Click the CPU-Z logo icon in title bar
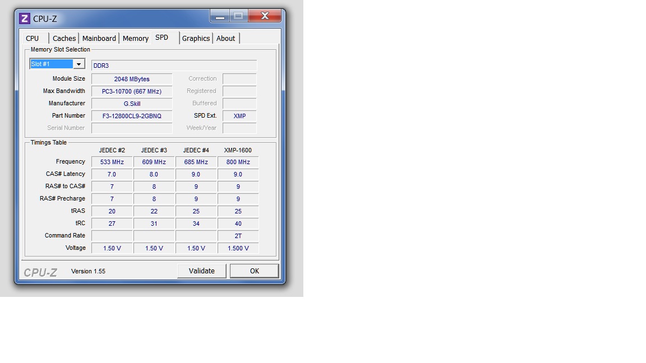This screenshot has height=363, width=646. coord(25,18)
